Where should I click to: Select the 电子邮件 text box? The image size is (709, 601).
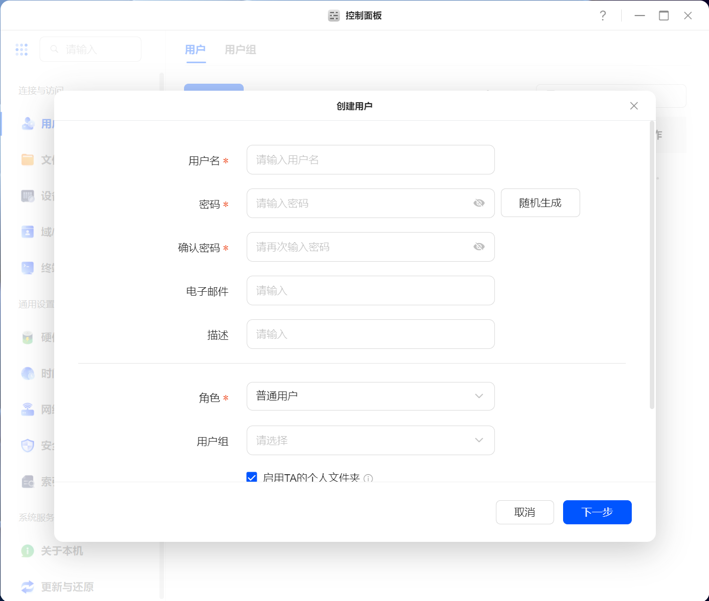[x=371, y=291]
